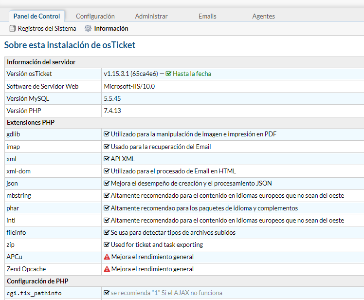Click the Información gear icon
Image resolution: width=364 pixels, height=300 pixels.
[88, 28]
